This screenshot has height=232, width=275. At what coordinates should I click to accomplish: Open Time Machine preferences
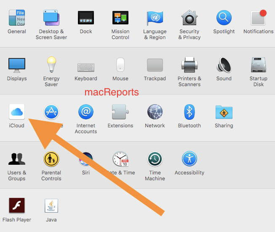(x=155, y=159)
